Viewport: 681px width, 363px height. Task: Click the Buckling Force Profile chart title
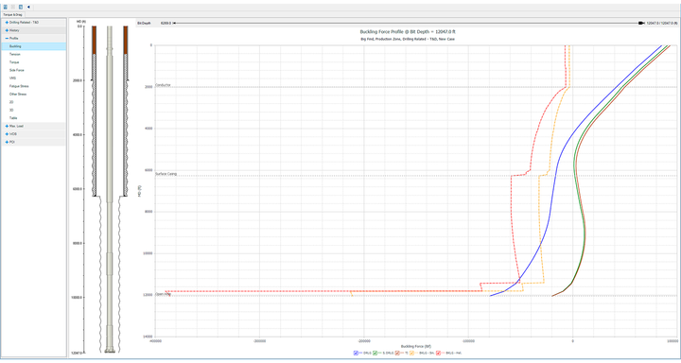[408, 32]
